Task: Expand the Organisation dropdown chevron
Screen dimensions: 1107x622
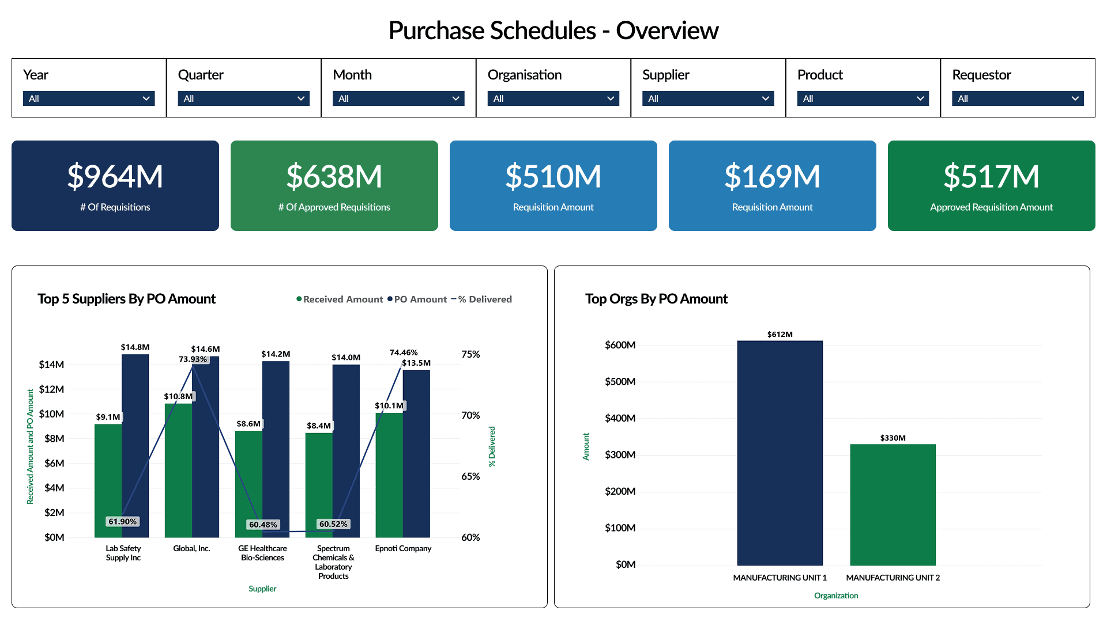Action: tap(611, 98)
